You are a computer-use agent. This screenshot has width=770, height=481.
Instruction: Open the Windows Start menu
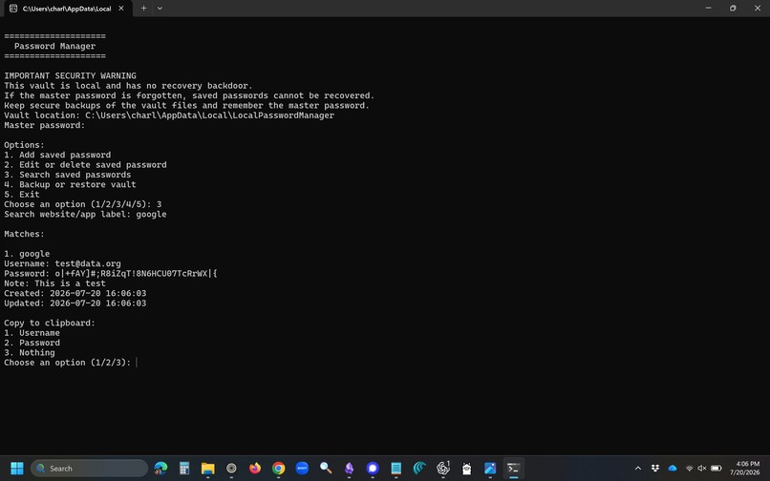pos(16,469)
